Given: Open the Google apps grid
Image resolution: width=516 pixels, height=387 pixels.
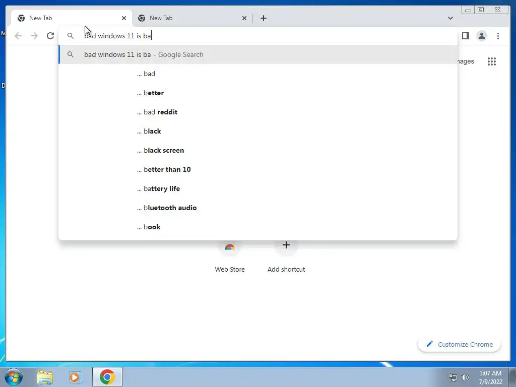Looking at the screenshot, I should [492, 61].
